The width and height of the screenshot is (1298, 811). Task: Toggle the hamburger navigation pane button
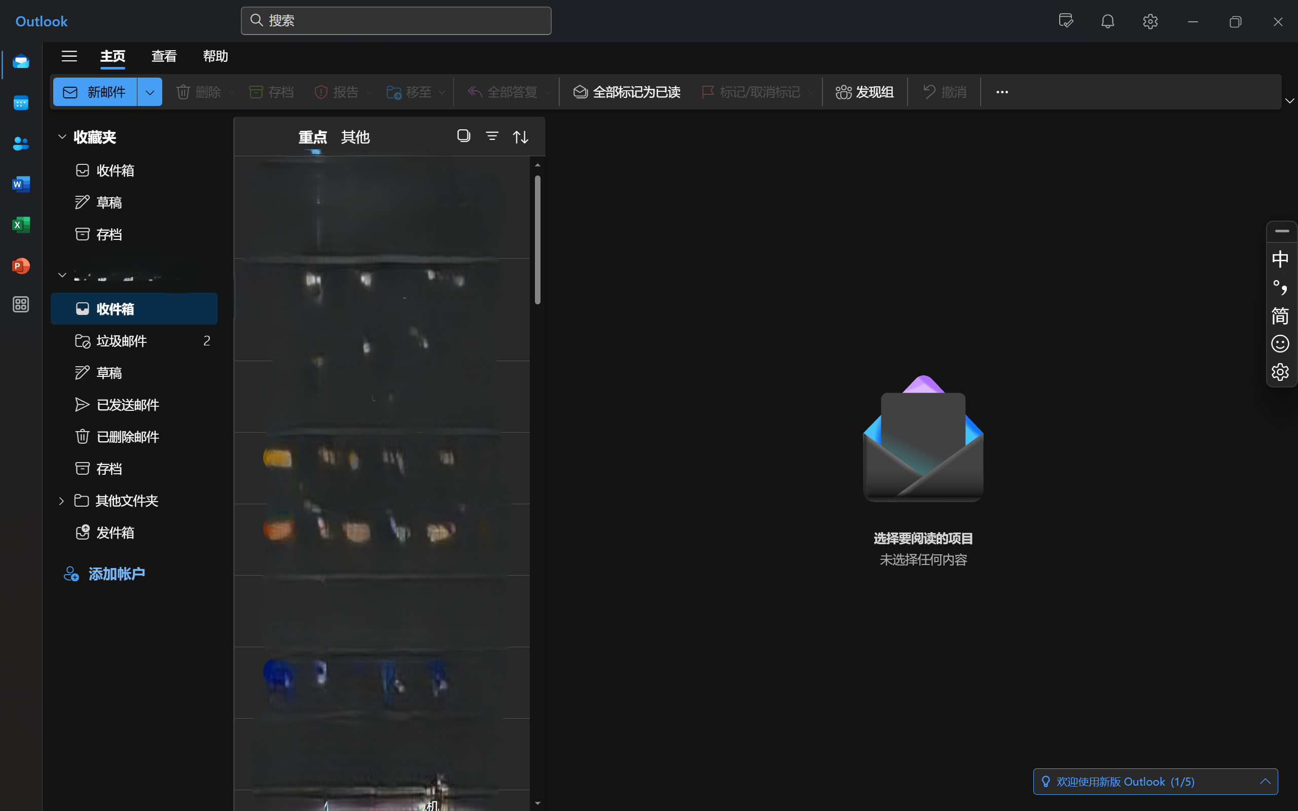(69, 56)
